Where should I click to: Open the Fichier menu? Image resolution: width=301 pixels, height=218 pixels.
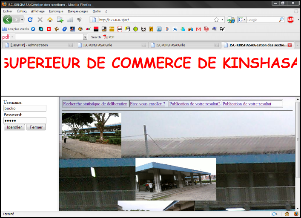tap(8, 11)
